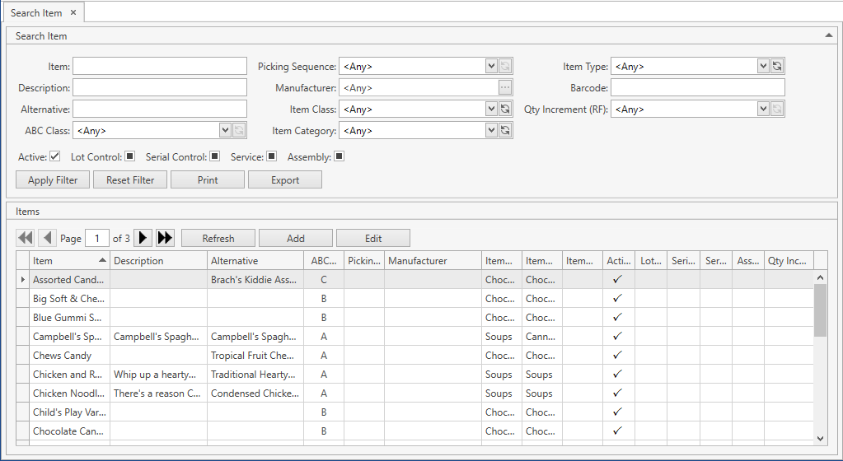The image size is (843, 461).
Task: Go to the first page of items
Action: (x=26, y=237)
